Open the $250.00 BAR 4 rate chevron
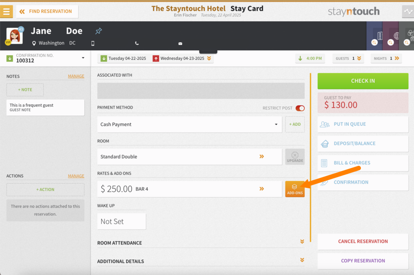The image size is (414, 275). coord(261,189)
